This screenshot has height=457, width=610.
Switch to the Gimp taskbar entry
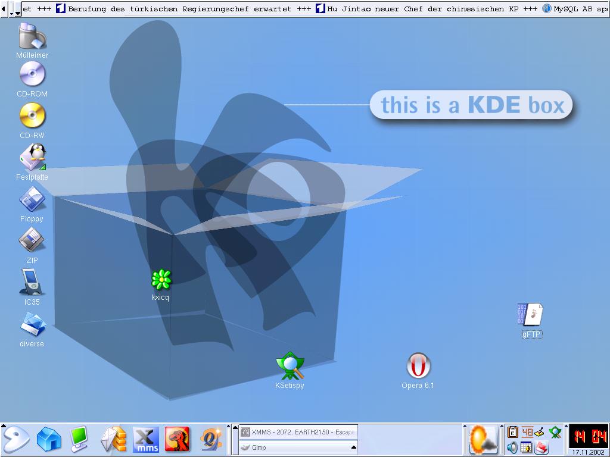[298, 447]
